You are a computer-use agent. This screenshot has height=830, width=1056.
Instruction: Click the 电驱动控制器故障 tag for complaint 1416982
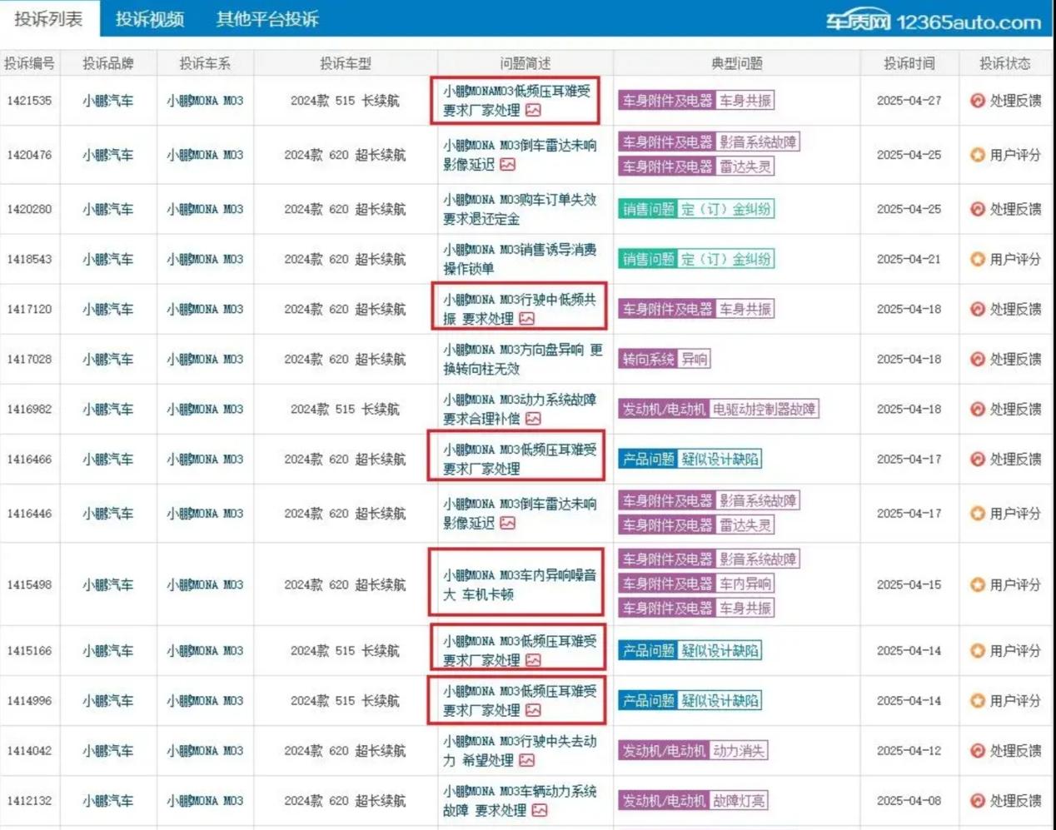click(x=765, y=409)
